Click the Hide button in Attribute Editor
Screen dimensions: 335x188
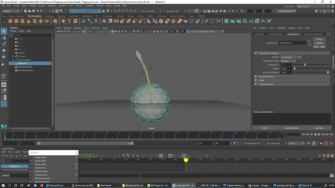(x=322, y=47)
